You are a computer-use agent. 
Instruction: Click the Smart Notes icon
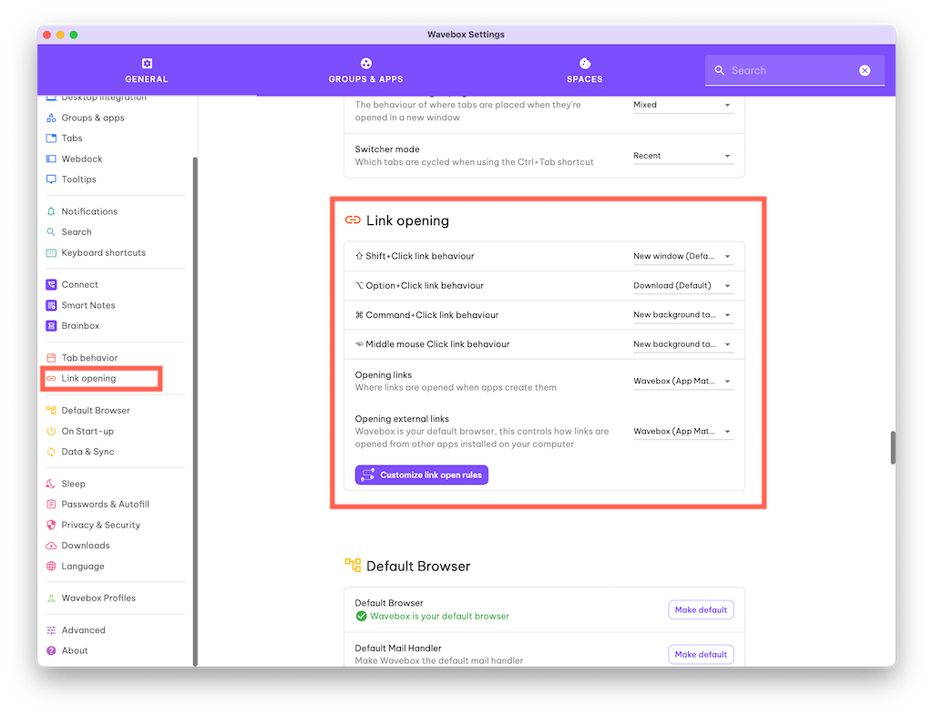point(51,305)
